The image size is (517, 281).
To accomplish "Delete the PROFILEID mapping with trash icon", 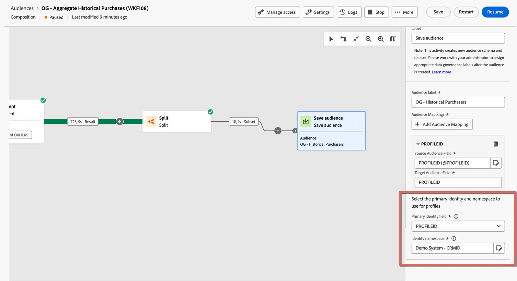I will (x=496, y=144).
